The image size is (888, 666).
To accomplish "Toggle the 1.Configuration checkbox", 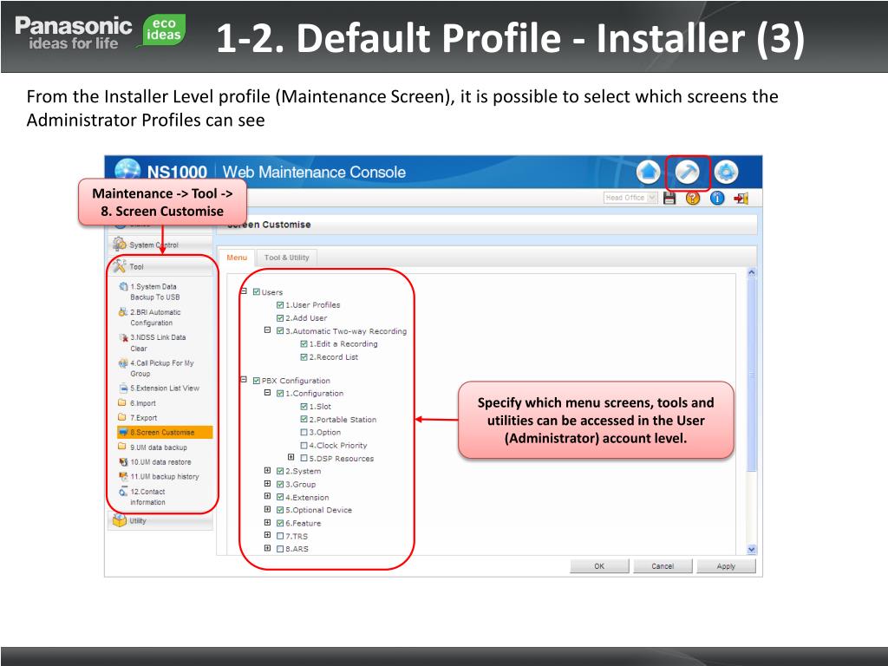I will coord(280,394).
